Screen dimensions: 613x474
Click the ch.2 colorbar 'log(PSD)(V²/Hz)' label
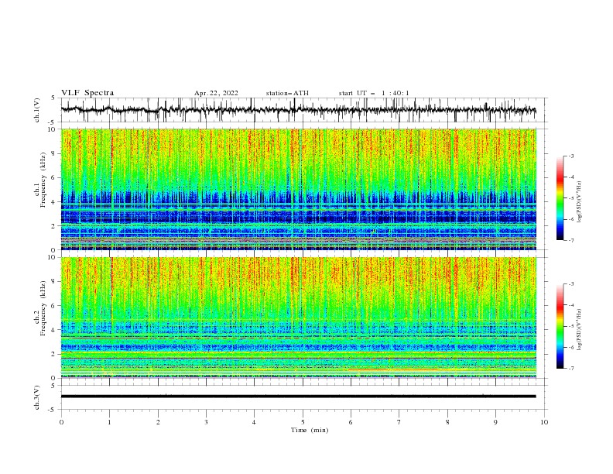[579, 329]
